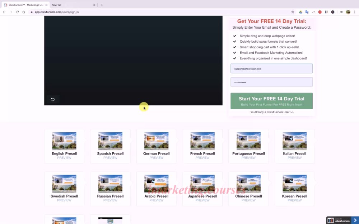Open the Google Translate extension
The width and height of the screenshot is (359, 224).
(307, 12)
